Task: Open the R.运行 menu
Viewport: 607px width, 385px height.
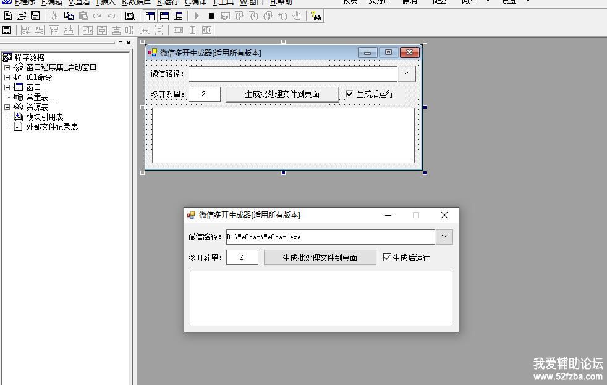Action: [x=168, y=2]
